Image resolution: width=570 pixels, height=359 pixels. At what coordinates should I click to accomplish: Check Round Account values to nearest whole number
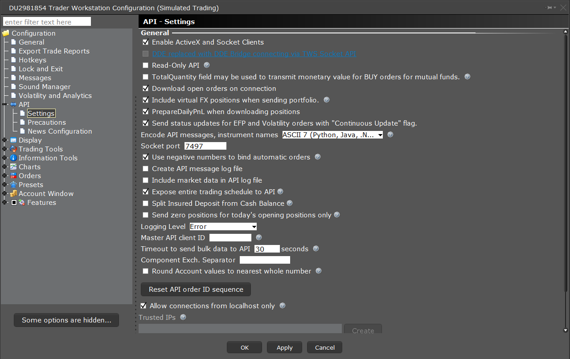(145, 271)
